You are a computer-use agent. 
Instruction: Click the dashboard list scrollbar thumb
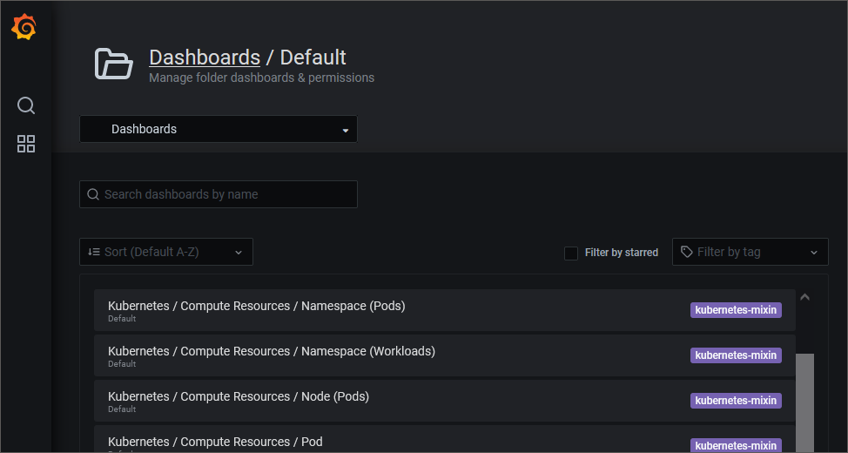[804, 401]
